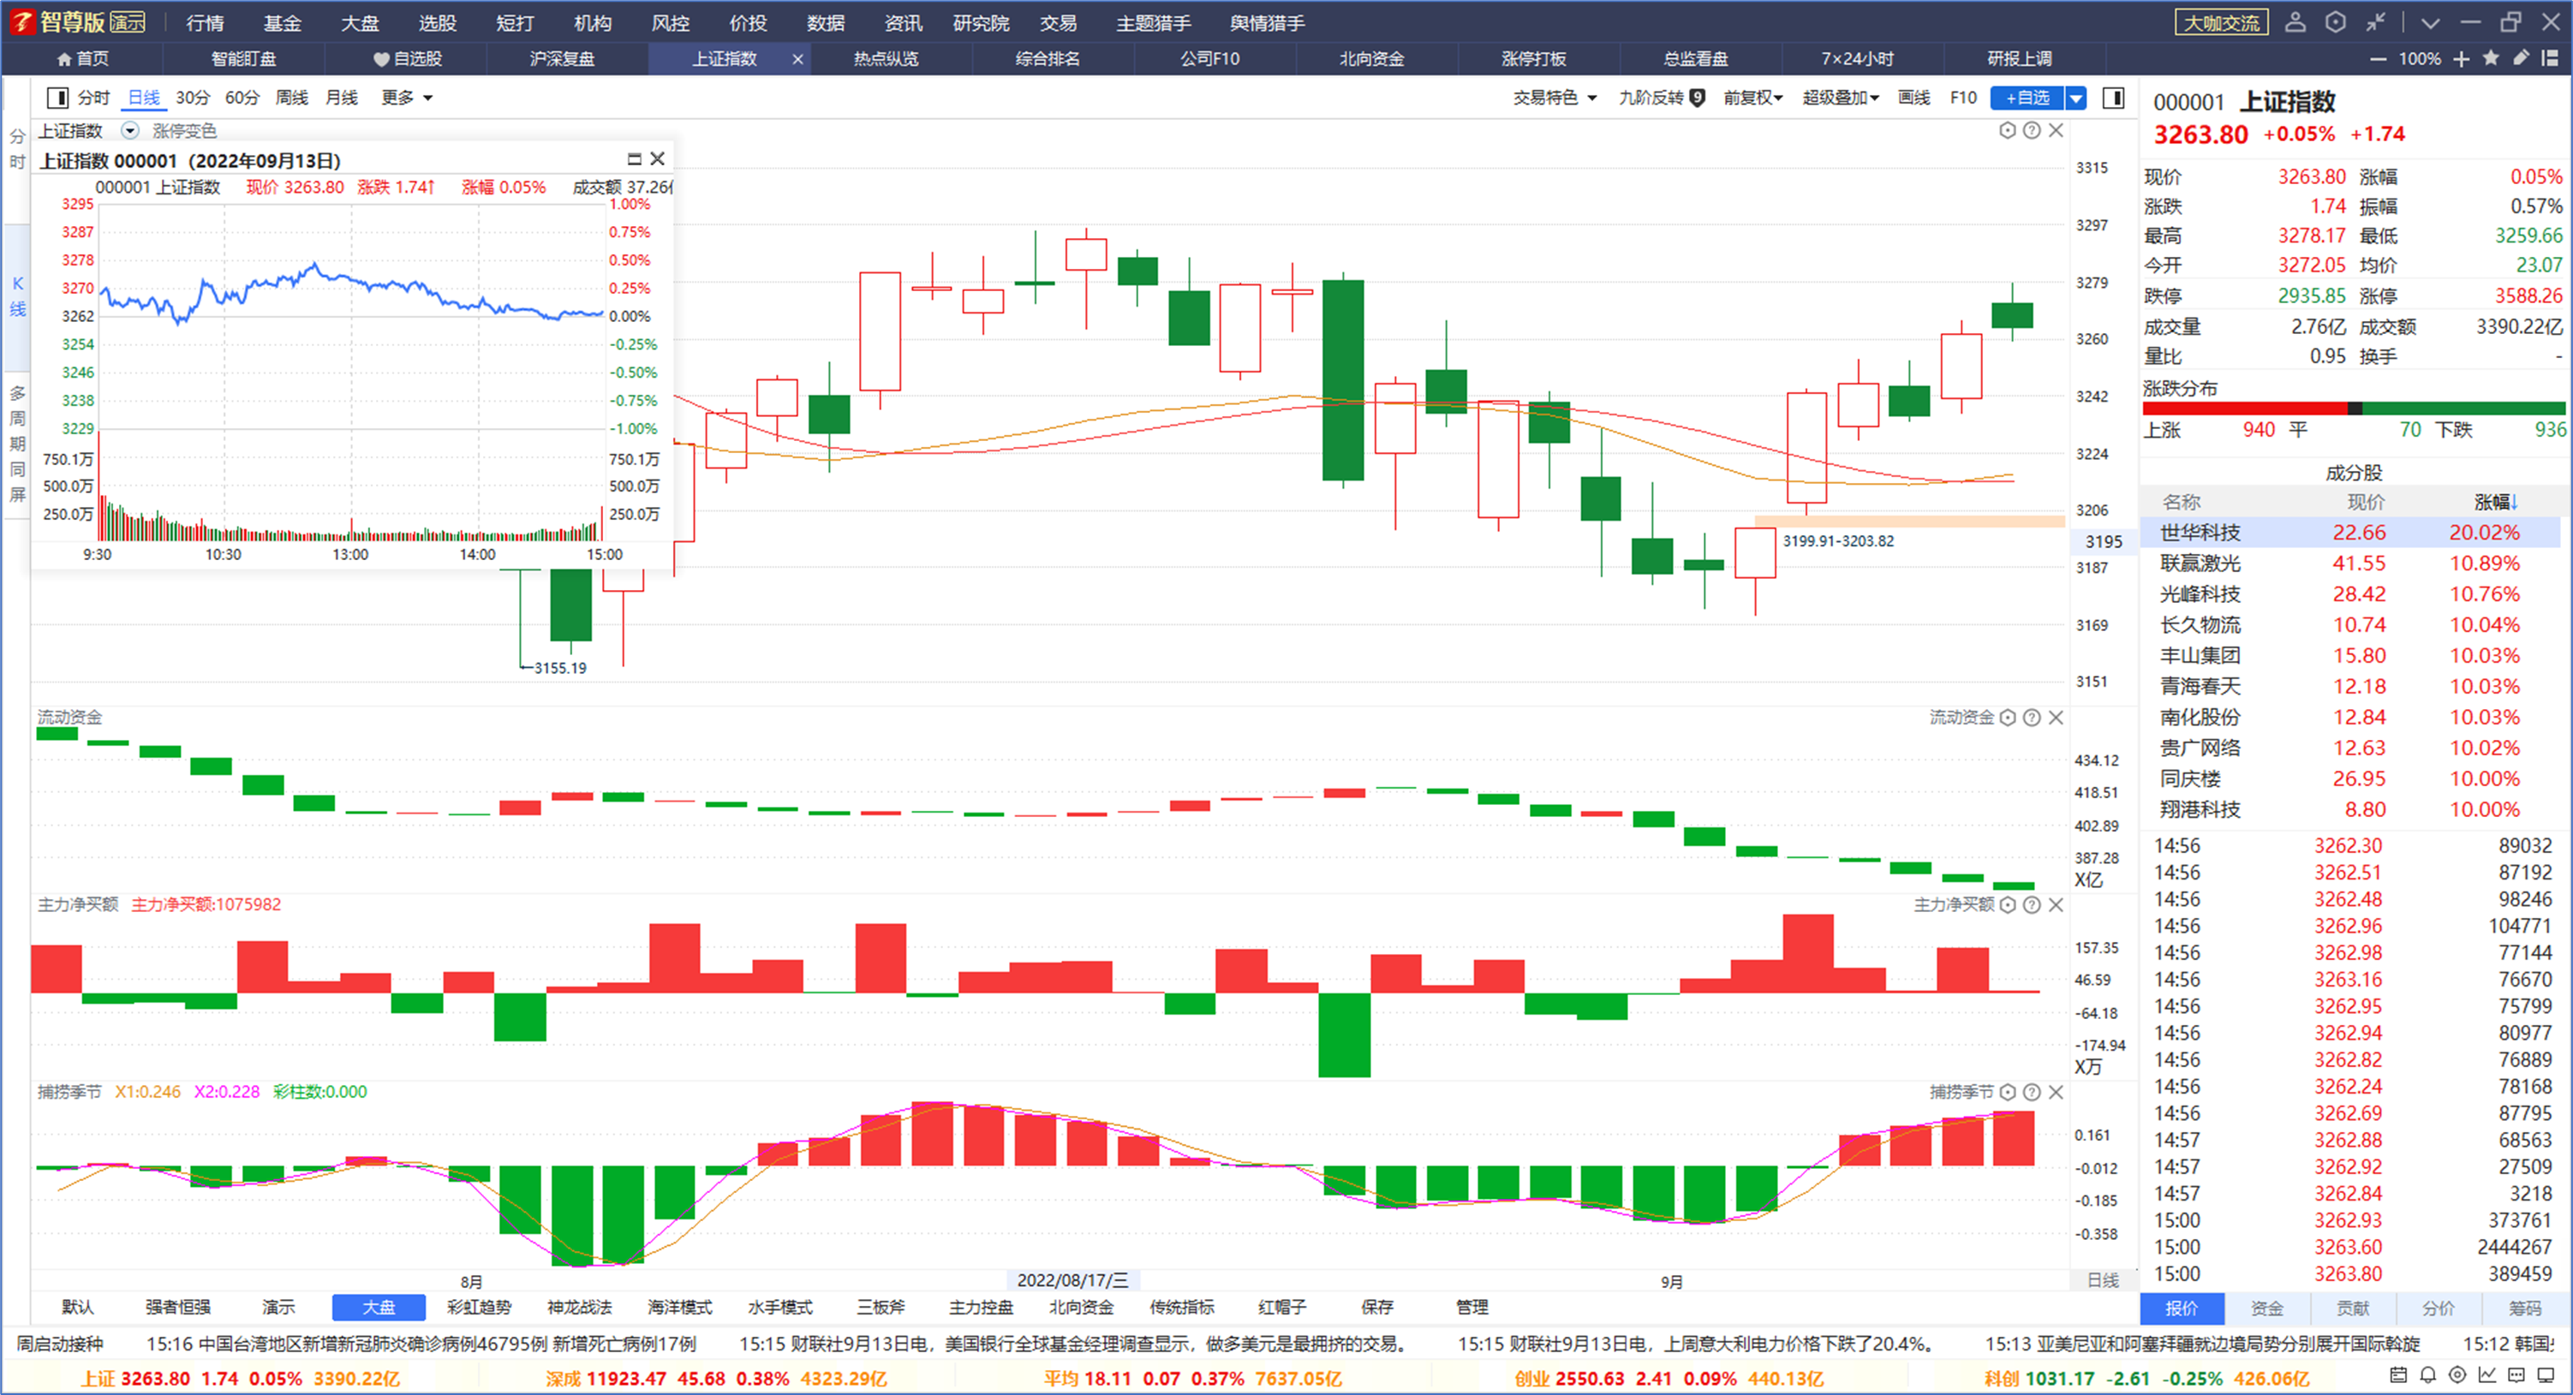Open 主力净买额 indicator help icon
Image resolution: width=2573 pixels, height=1395 pixels.
(2032, 904)
